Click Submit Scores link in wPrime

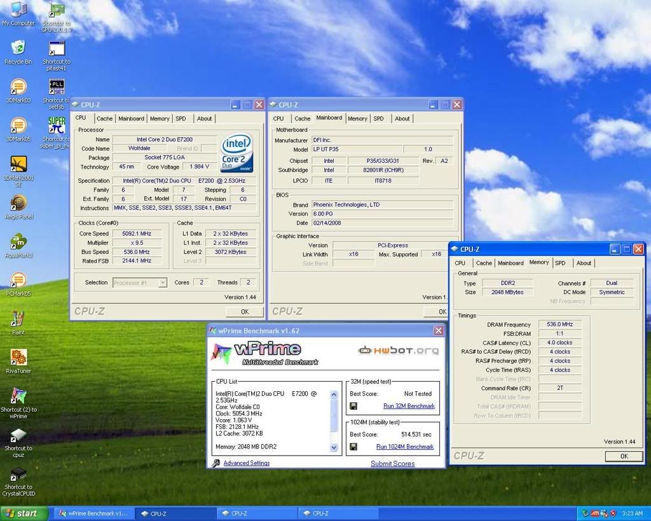tap(393, 464)
